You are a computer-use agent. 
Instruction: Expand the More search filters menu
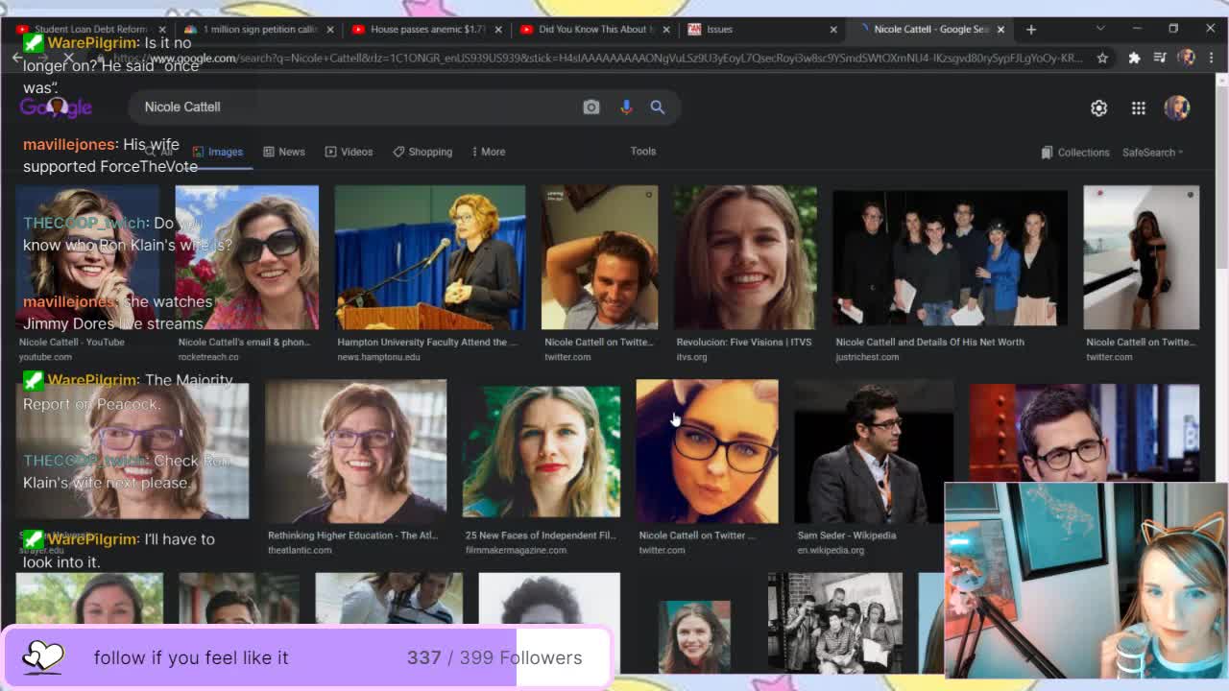tap(488, 152)
